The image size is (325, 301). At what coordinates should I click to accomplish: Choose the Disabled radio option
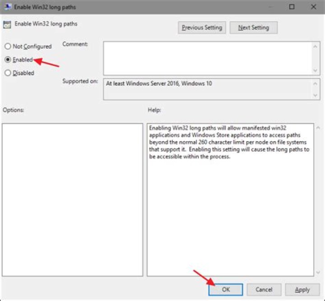pos(8,73)
